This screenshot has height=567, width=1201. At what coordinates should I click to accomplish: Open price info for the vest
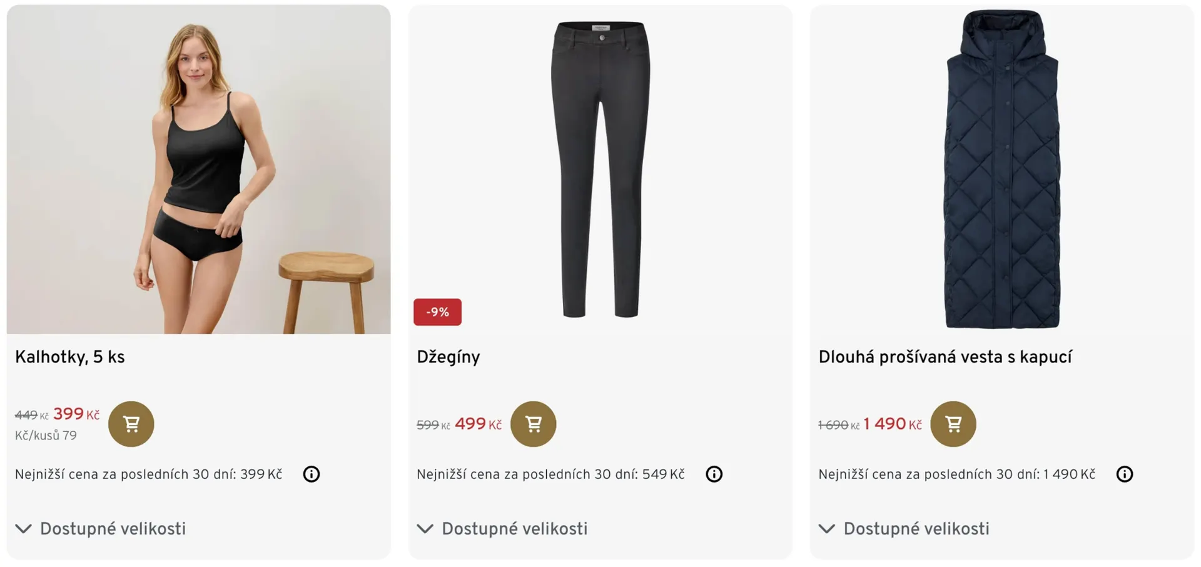(x=1124, y=474)
